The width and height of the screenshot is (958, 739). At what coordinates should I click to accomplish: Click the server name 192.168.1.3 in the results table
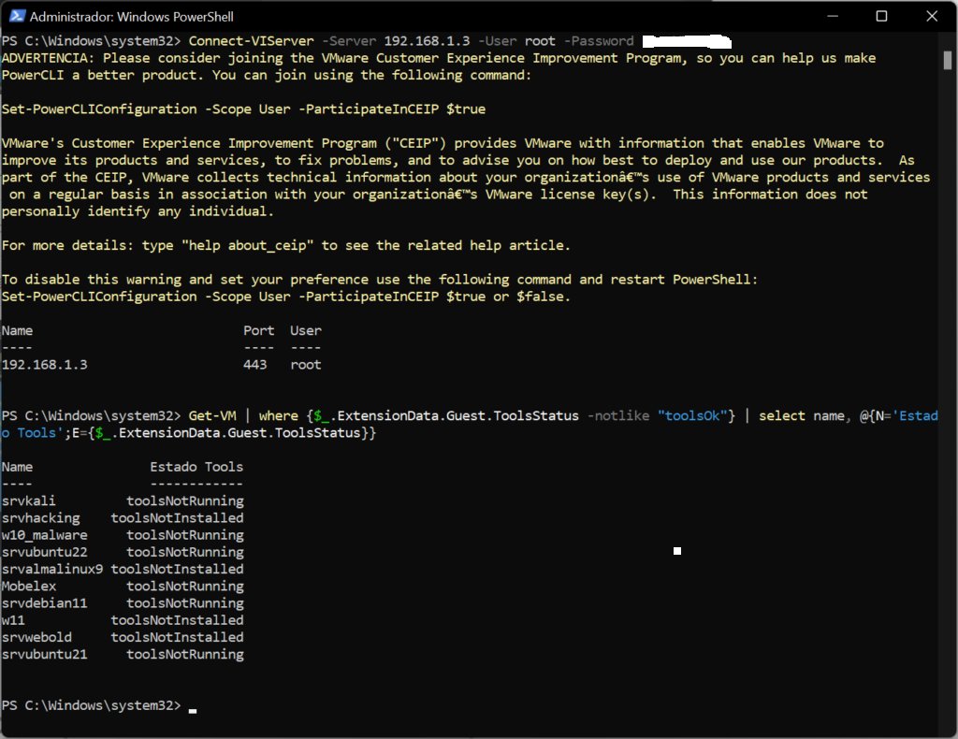coord(44,365)
